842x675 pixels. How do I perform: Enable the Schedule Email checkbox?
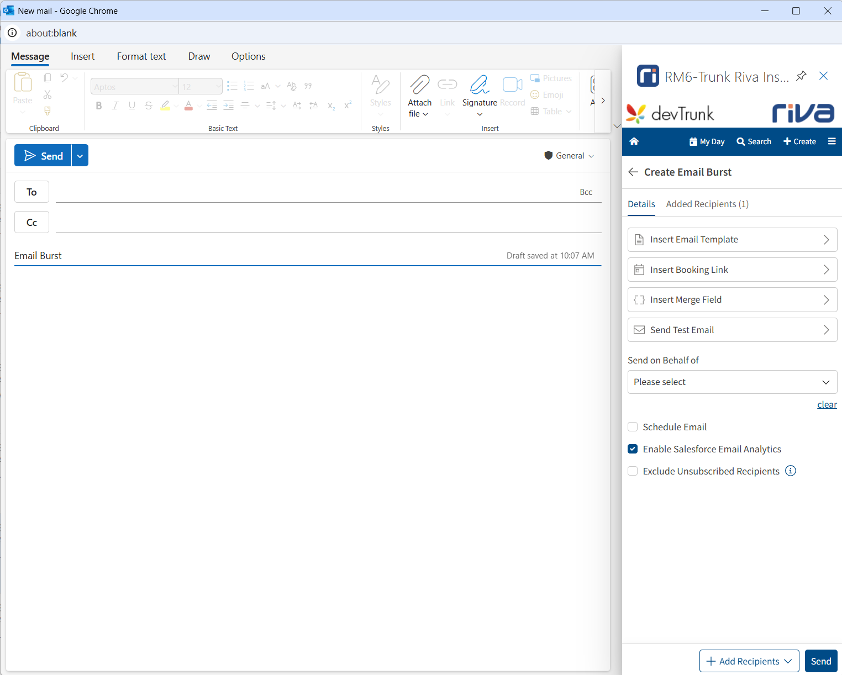coord(633,427)
